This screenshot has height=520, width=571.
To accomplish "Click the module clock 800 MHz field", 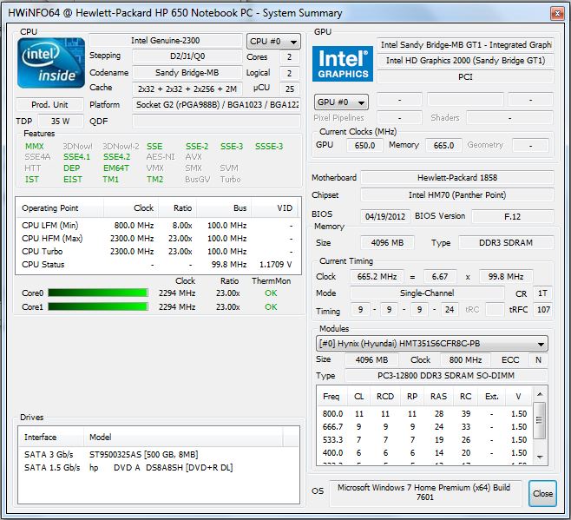I will [x=465, y=360].
